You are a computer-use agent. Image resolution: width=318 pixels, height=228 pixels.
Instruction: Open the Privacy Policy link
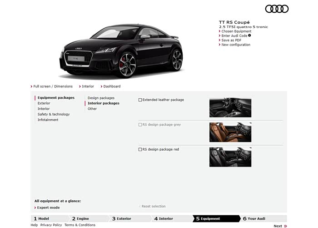[51, 225]
